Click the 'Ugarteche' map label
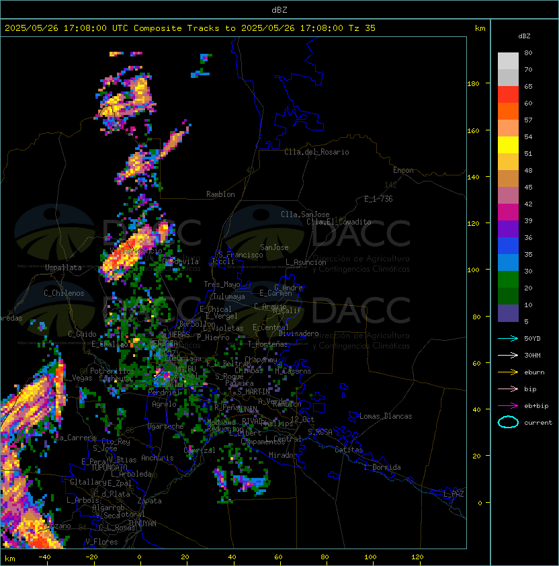The width and height of the screenshot is (559, 566). click(x=166, y=426)
